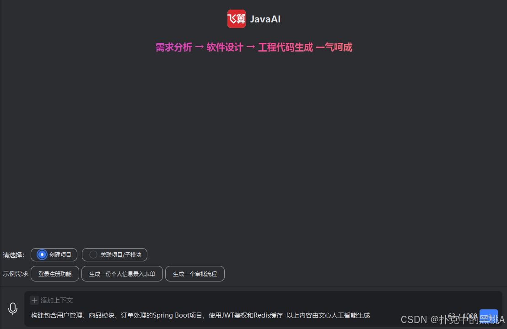The width and height of the screenshot is (507, 329).
Task: Click the microphone voice input icon
Action: (x=13, y=309)
